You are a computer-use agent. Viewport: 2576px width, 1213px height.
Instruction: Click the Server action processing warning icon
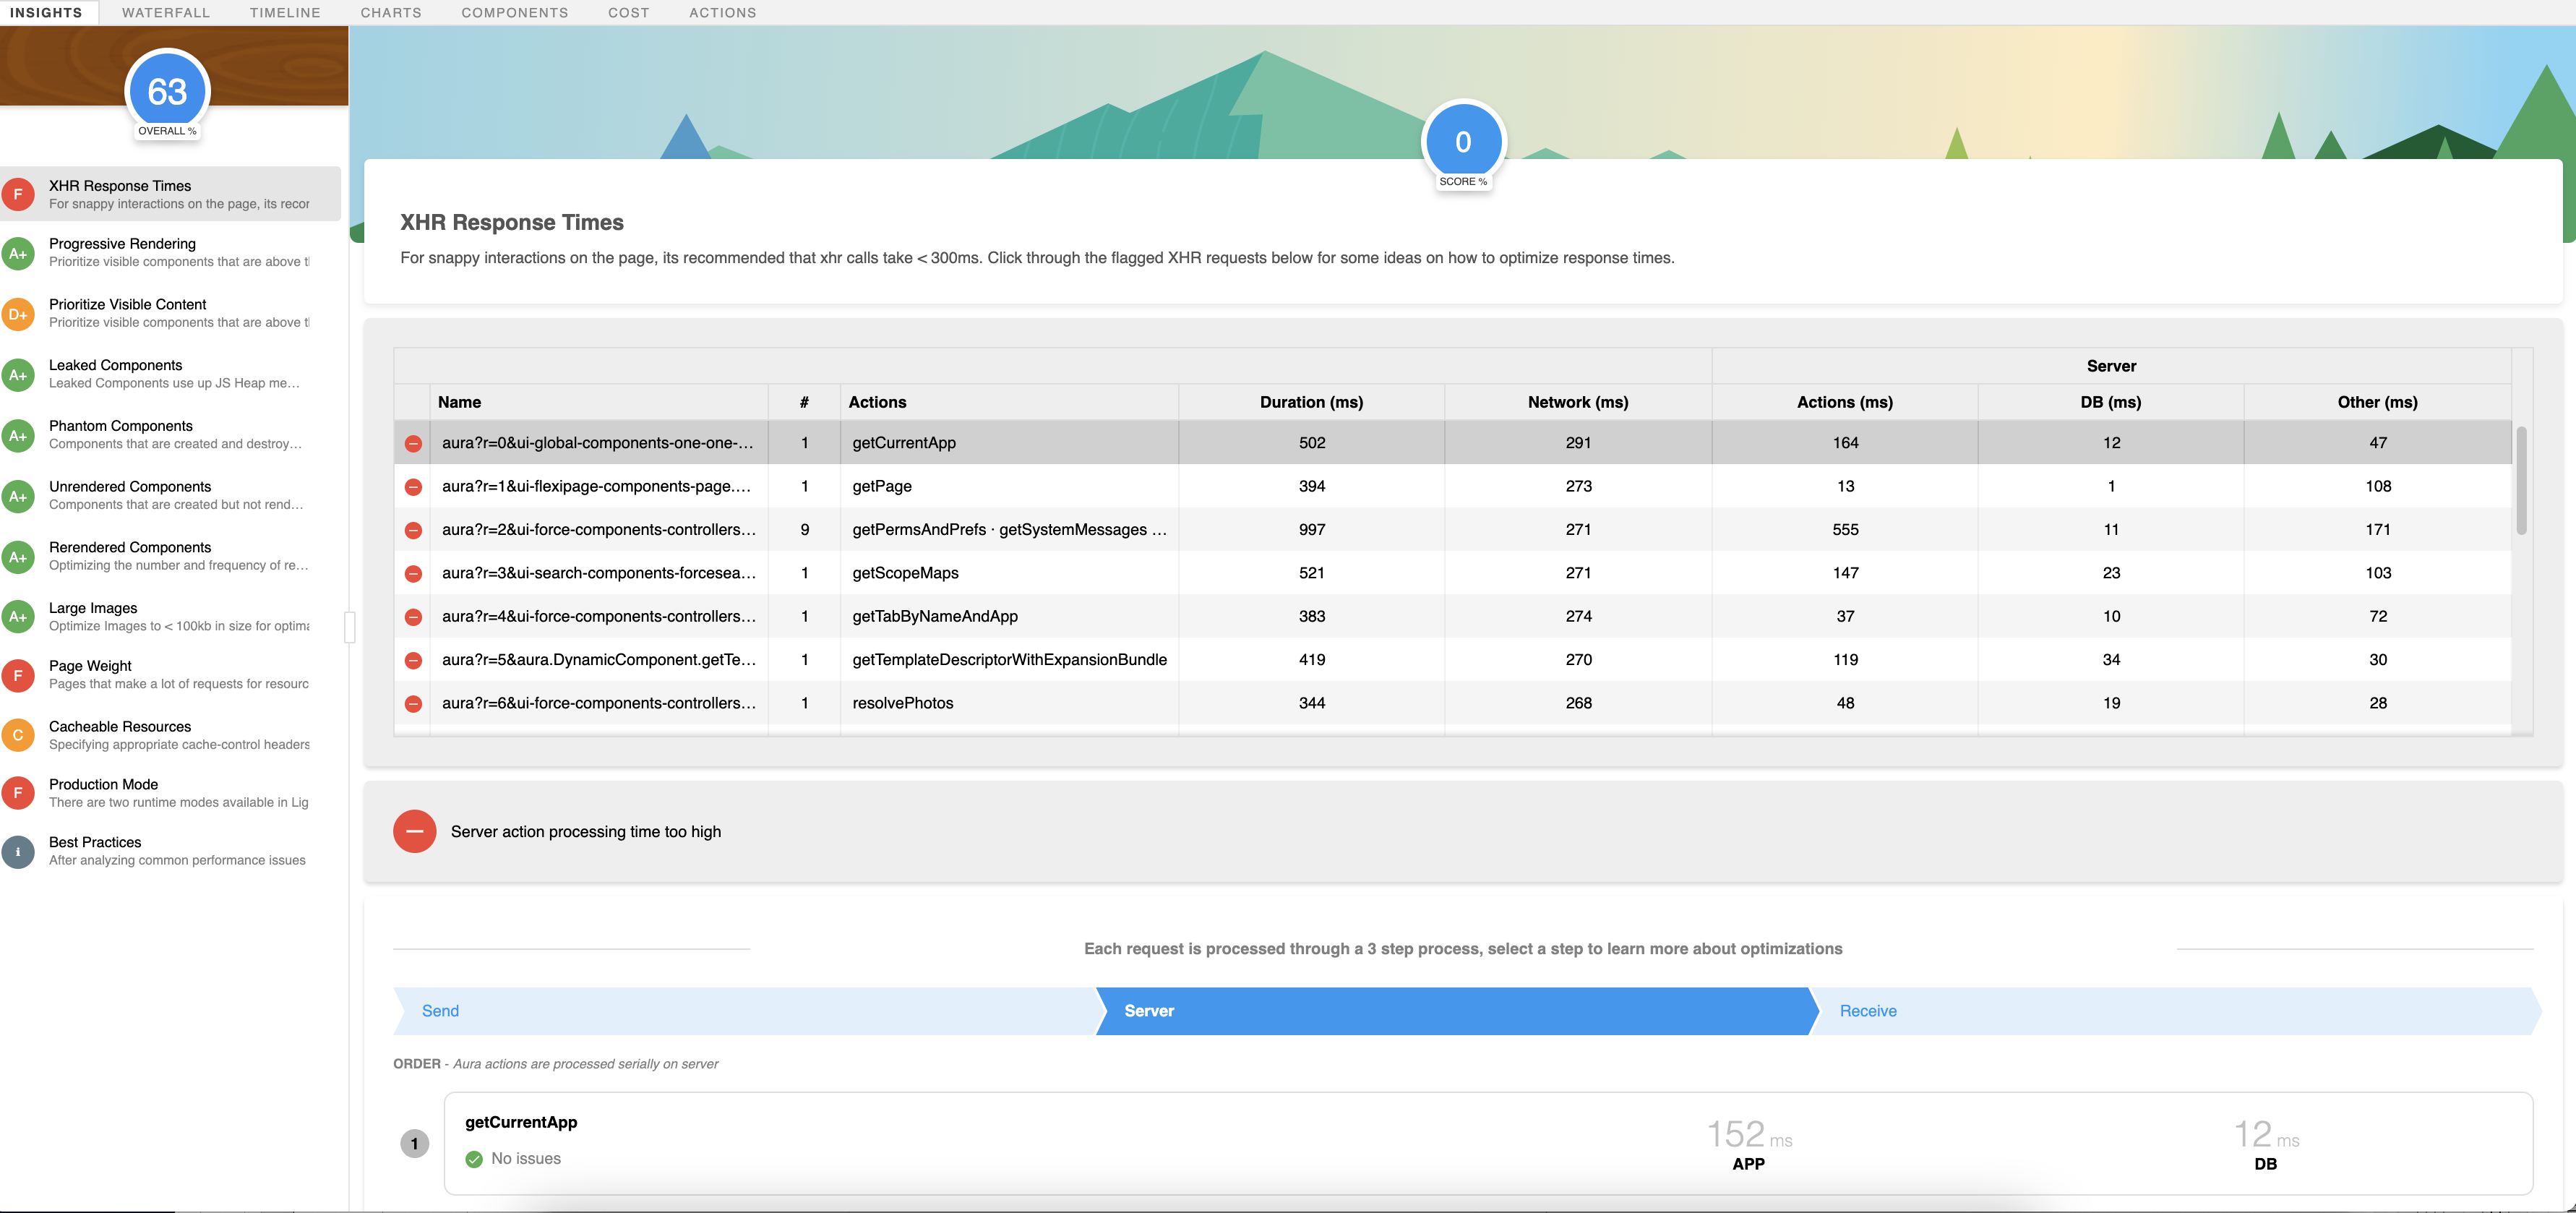pos(414,831)
